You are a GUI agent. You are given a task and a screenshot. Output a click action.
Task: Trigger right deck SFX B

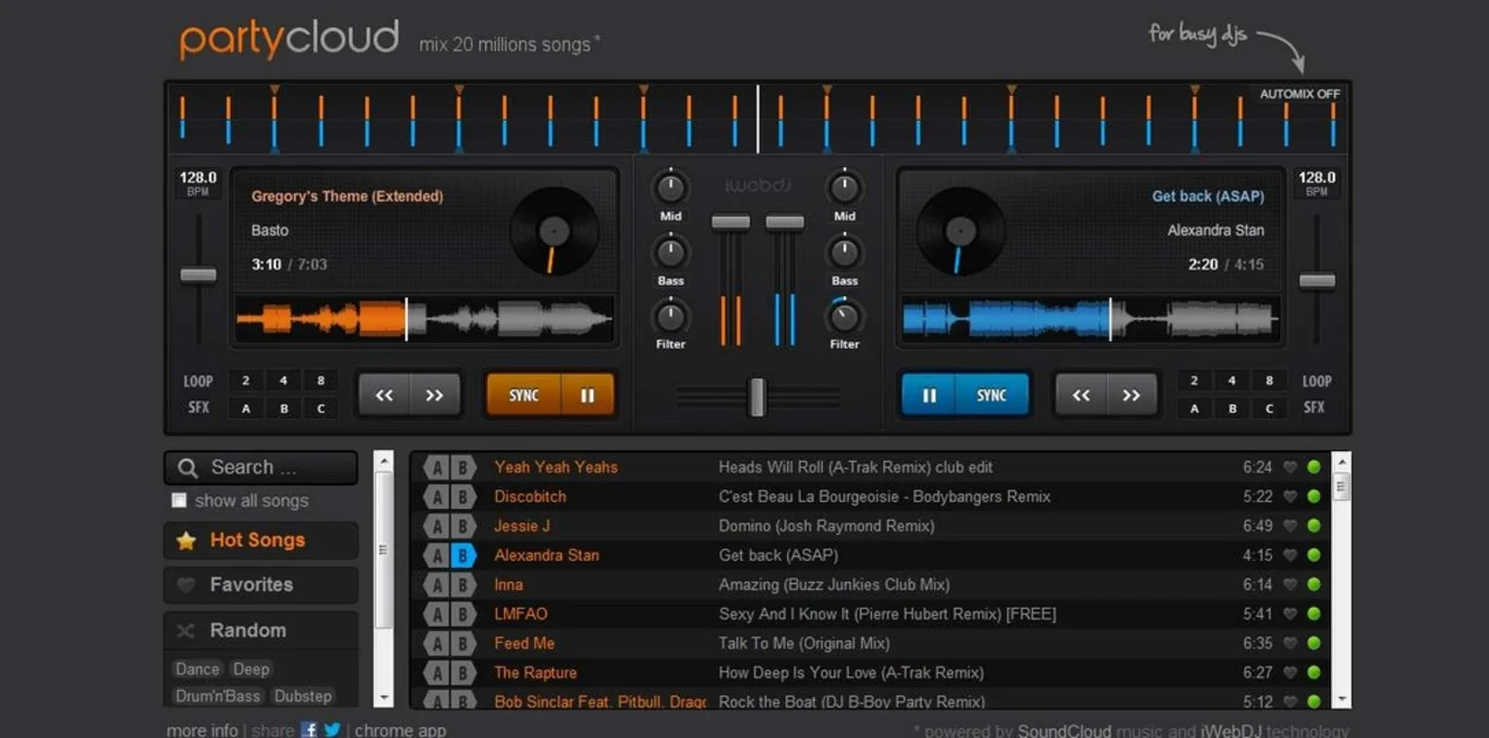[x=1232, y=408]
